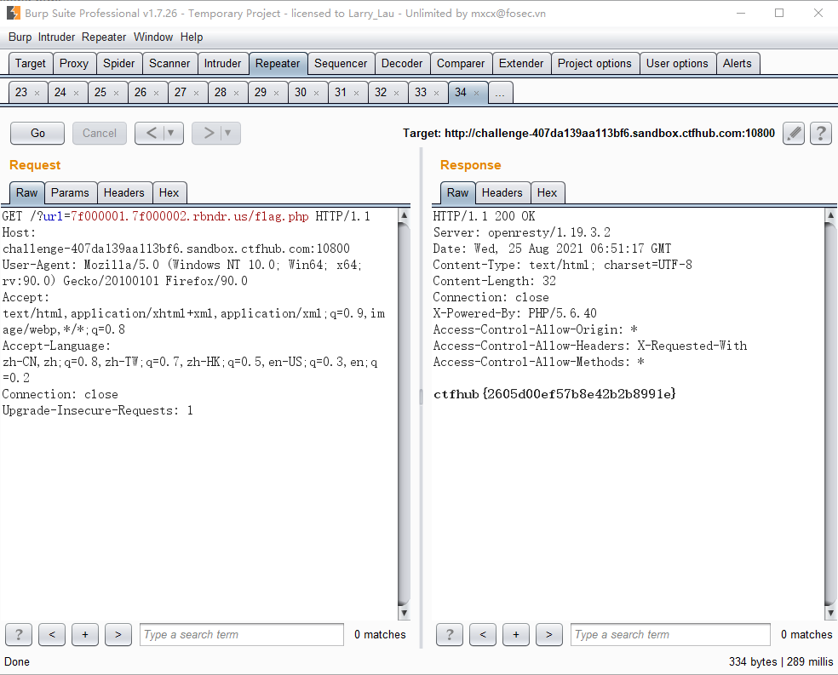Screen dimensions: 838x675
Task: Open the Burp menu
Action: pos(20,37)
